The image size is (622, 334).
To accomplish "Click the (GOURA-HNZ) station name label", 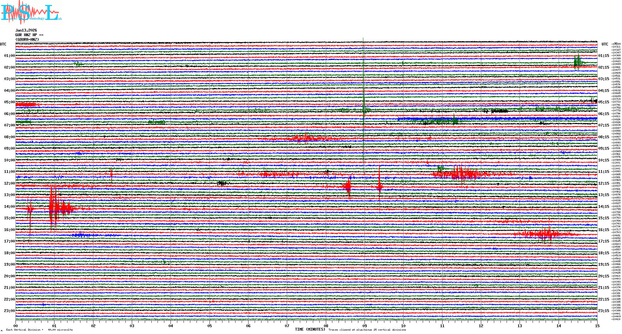I will (27, 40).
